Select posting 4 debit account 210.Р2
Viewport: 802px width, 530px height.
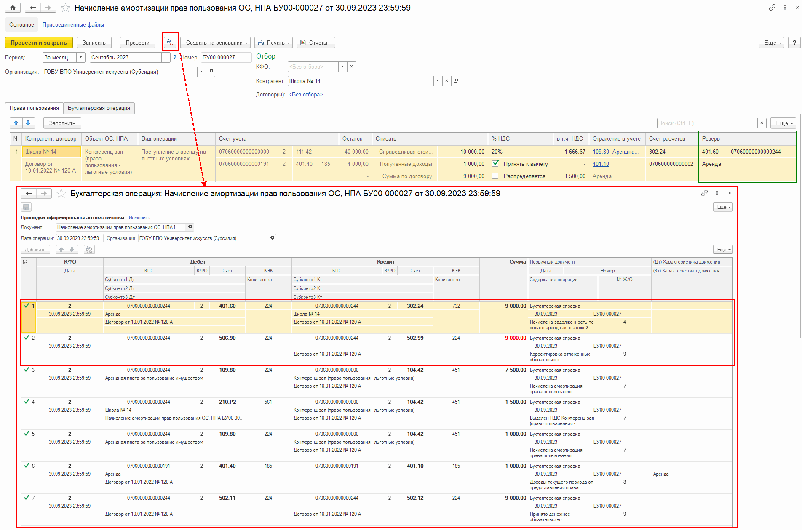click(227, 402)
